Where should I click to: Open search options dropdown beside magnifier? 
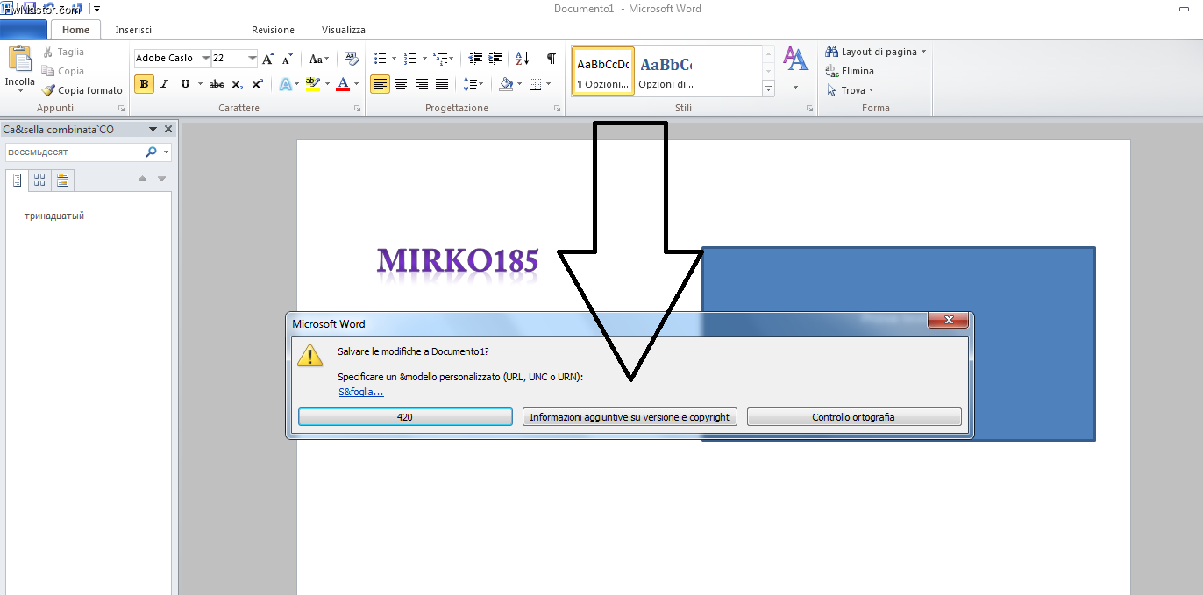tap(167, 152)
